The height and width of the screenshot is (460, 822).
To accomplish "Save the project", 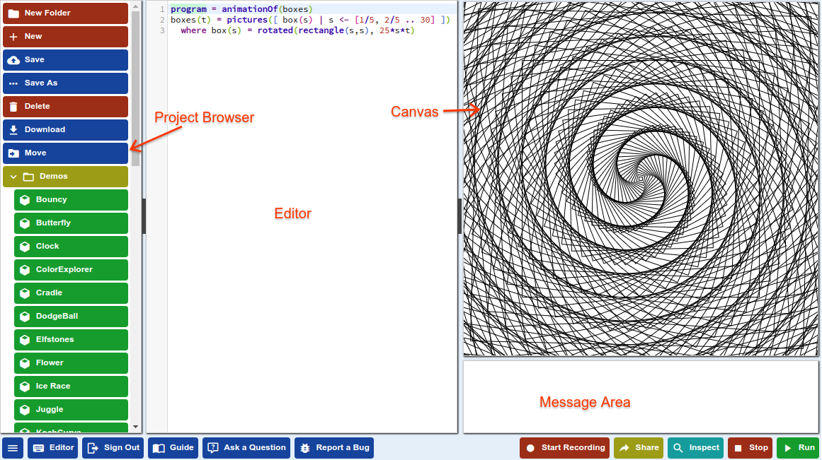I will pyautogui.click(x=65, y=59).
